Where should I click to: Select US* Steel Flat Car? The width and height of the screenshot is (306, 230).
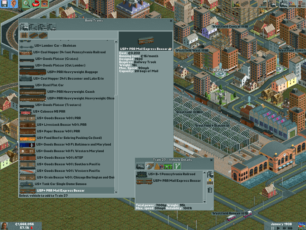pyautogui.click(x=67, y=85)
